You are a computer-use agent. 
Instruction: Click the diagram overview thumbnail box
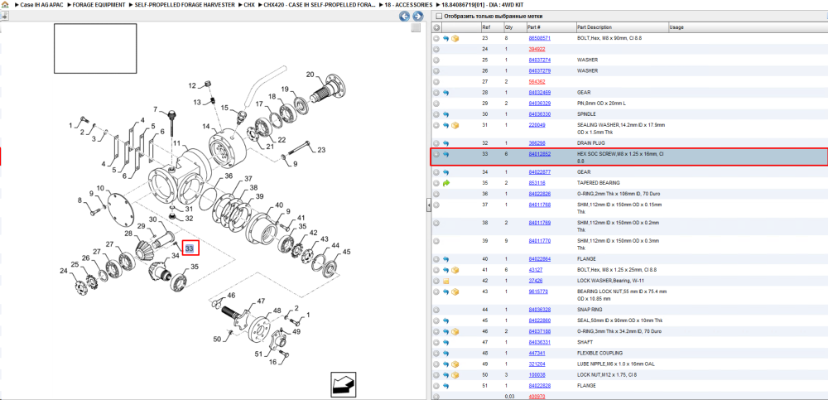click(x=95, y=48)
